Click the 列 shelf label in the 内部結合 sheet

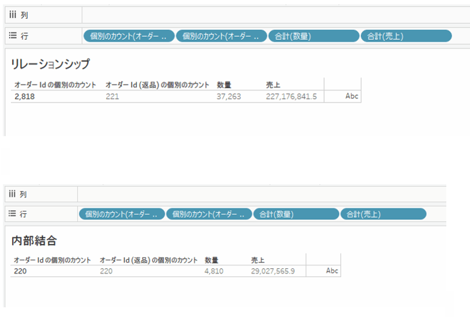pos(23,194)
